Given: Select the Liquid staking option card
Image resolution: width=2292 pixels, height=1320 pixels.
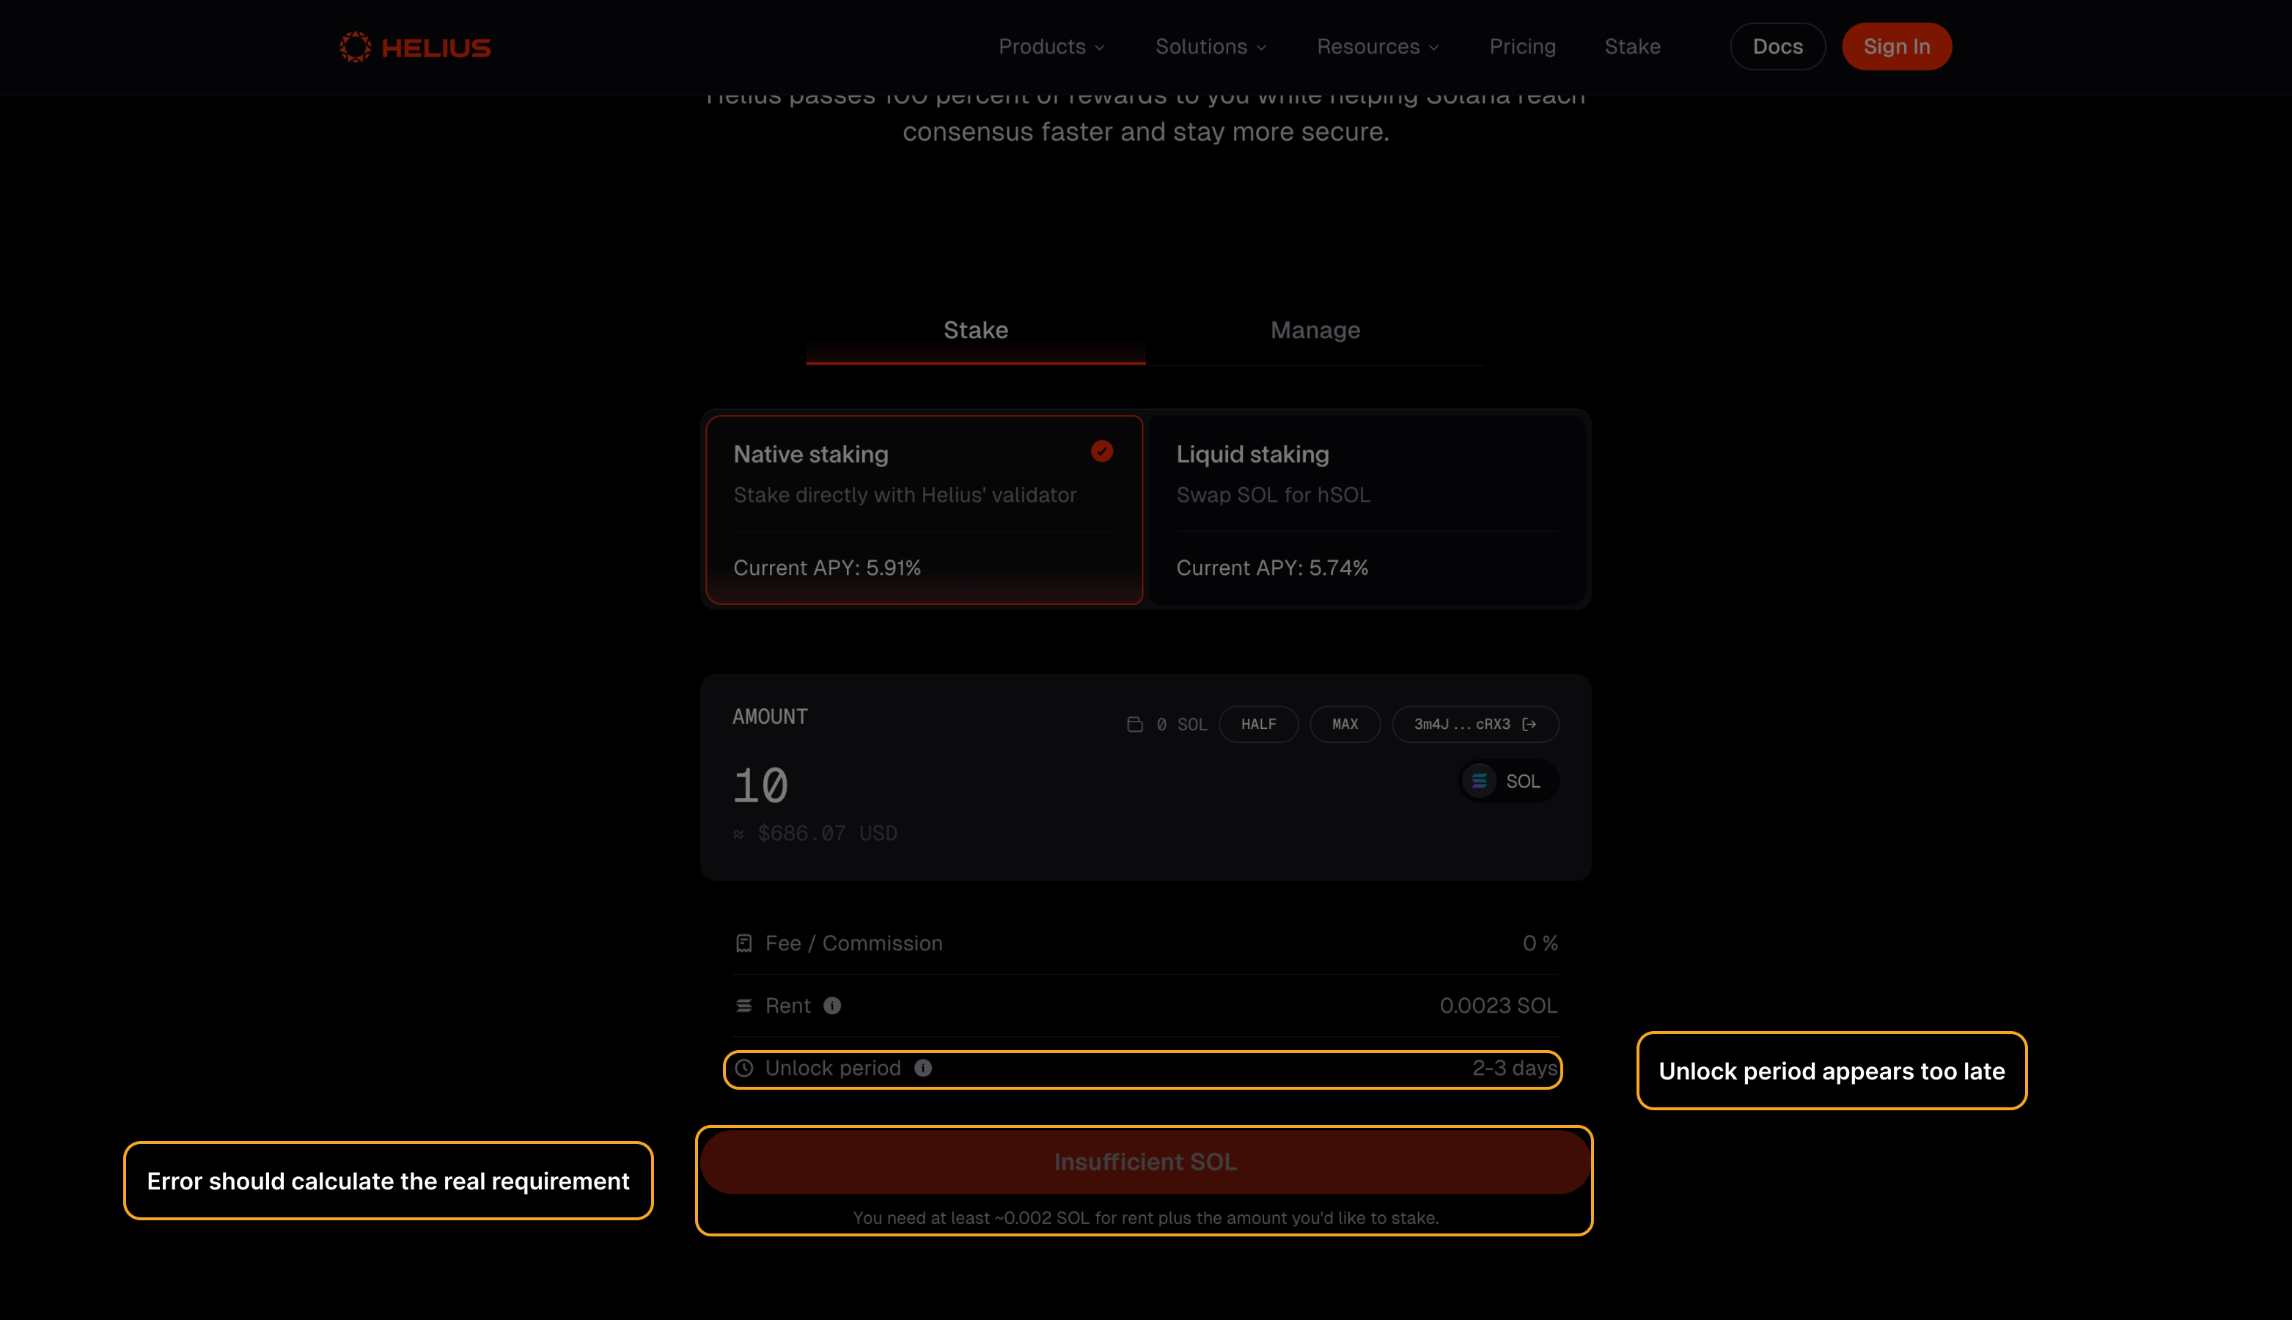Looking at the screenshot, I should click(x=1367, y=510).
